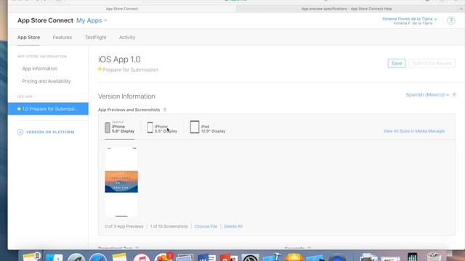This screenshot has height=261, width=465.
Task: Open Pricing and Availability in the sidebar
Action: 46,81
